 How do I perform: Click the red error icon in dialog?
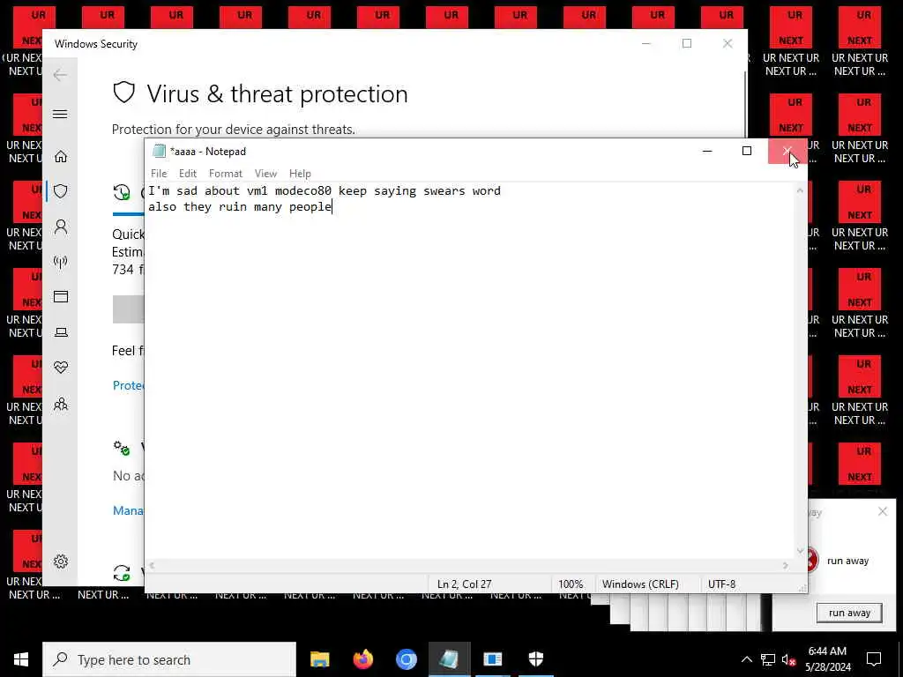(x=812, y=560)
